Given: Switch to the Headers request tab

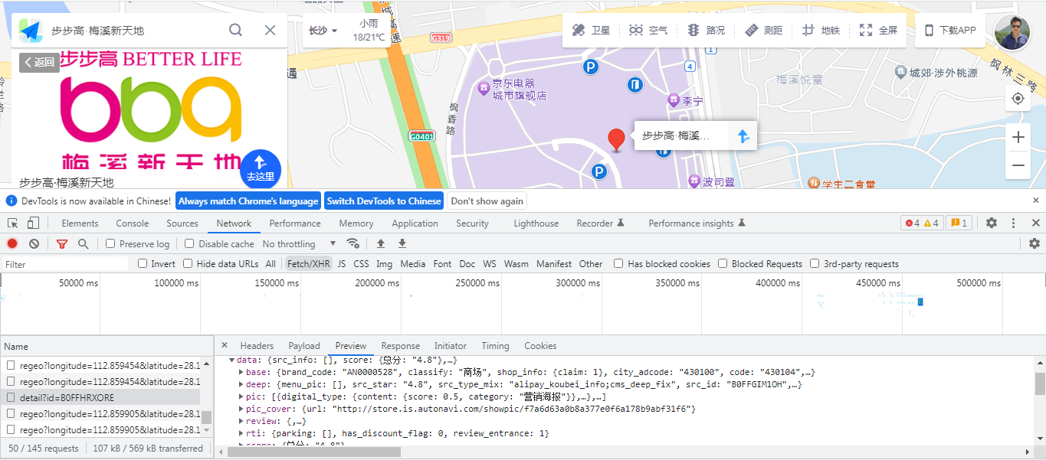Looking at the screenshot, I should (x=257, y=346).
